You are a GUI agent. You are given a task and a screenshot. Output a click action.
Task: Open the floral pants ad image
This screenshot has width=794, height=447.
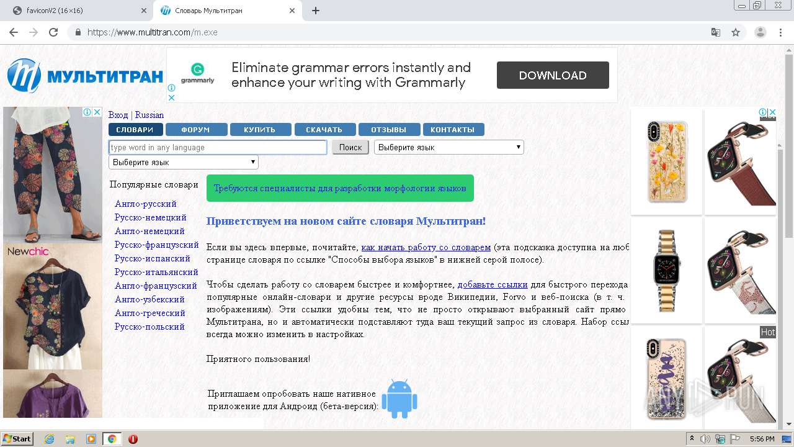coord(53,175)
